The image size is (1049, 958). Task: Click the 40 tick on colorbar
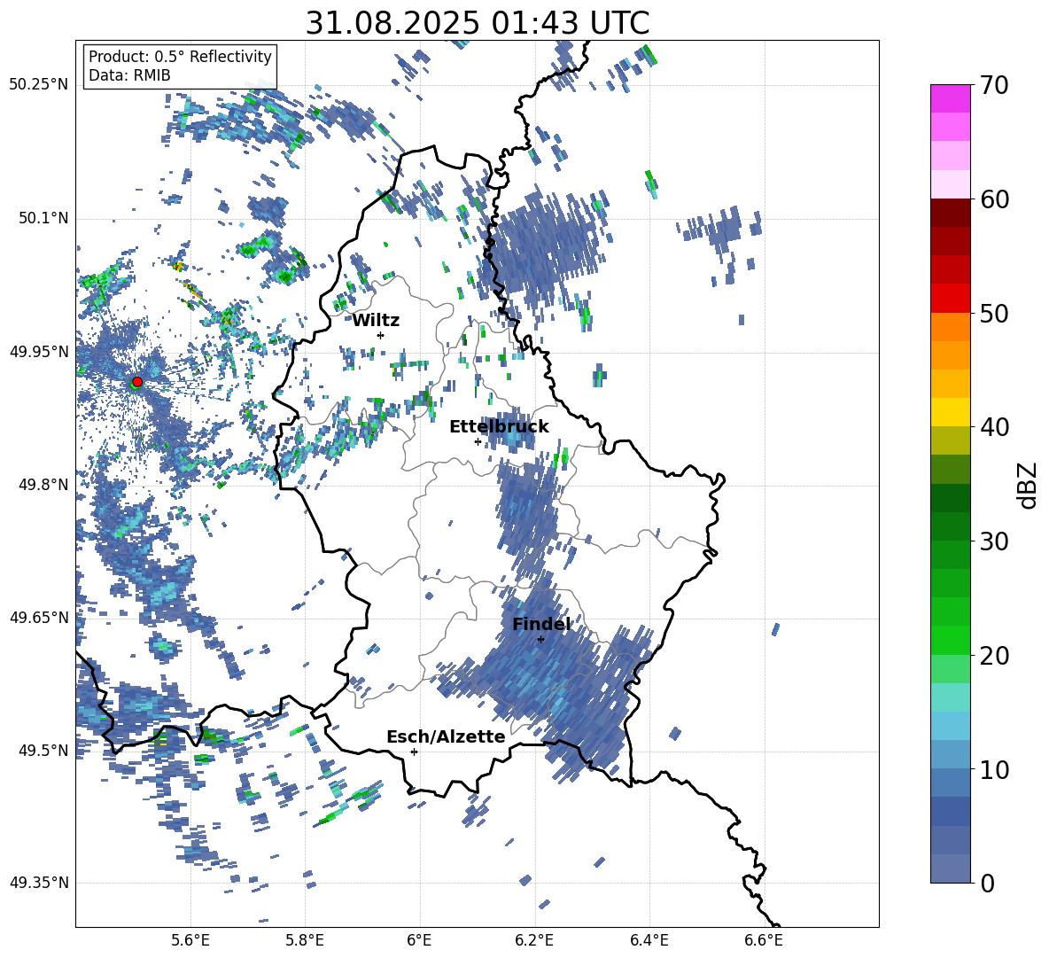click(995, 427)
